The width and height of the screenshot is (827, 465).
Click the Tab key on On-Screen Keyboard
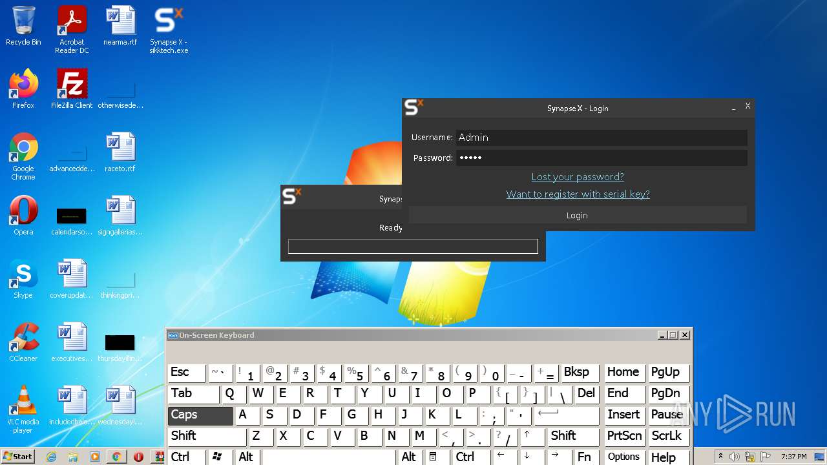tap(194, 394)
